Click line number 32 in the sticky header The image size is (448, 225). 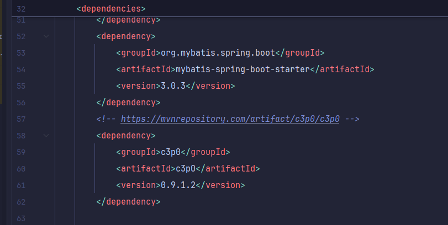[x=22, y=9]
